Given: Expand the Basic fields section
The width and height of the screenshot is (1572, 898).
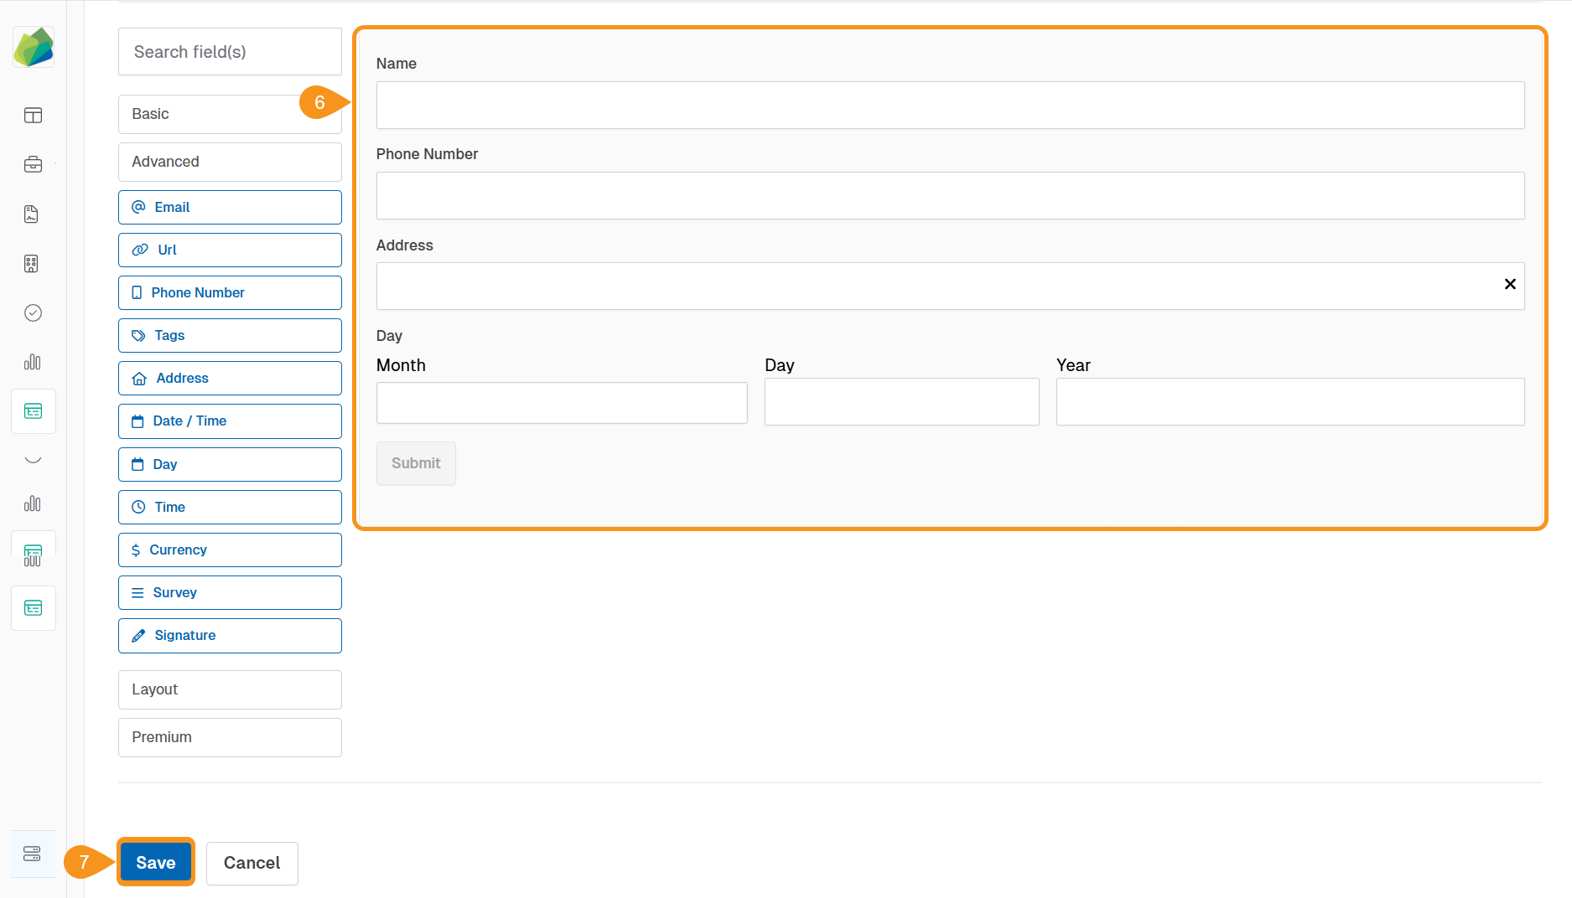Looking at the screenshot, I should [229, 114].
